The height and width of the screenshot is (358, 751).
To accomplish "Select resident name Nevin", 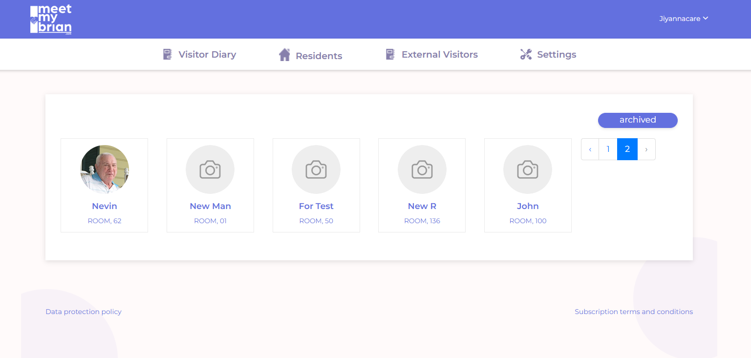I will (105, 206).
